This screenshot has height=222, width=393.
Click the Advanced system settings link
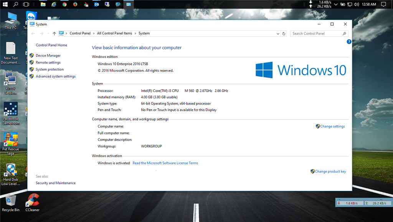[x=55, y=76]
